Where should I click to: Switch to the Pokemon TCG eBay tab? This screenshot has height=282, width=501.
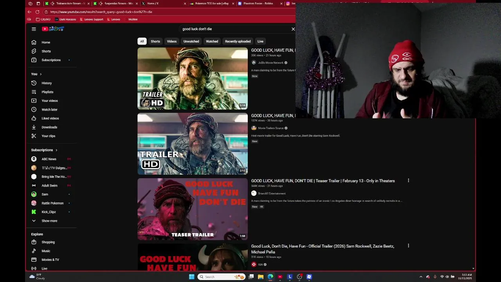[211, 4]
